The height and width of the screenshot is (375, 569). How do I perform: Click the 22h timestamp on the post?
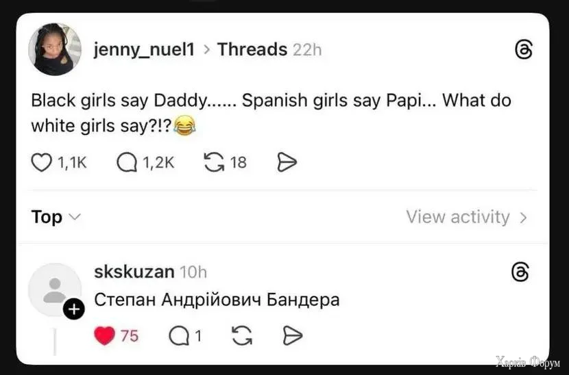[306, 50]
